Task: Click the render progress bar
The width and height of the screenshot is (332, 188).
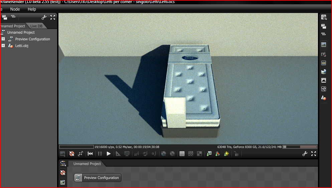Action: [76, 147]
